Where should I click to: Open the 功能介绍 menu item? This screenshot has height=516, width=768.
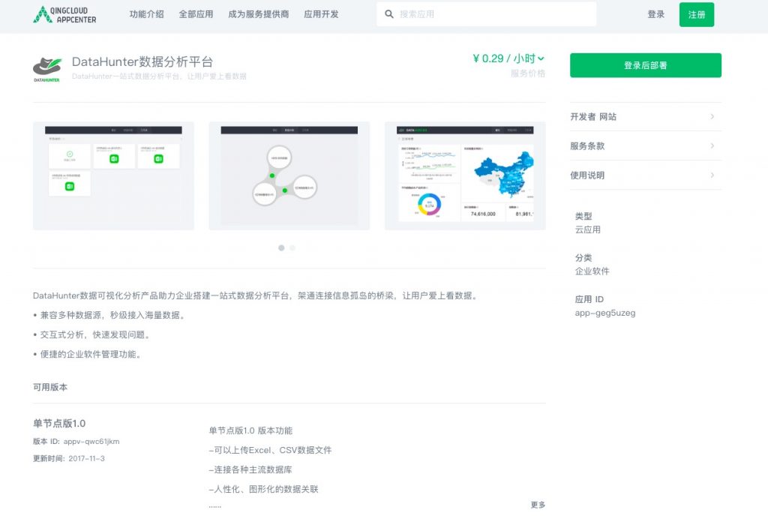click(x=146, y=14)
